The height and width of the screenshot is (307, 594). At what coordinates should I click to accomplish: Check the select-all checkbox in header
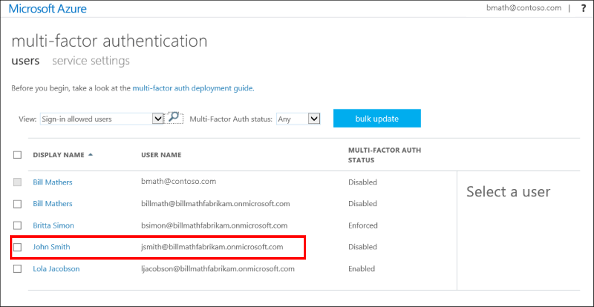[17, 155]
